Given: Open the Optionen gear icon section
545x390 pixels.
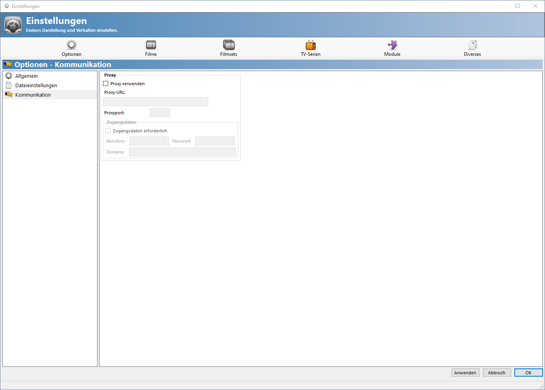Looking at the screenshot, I should coord(72,44).
